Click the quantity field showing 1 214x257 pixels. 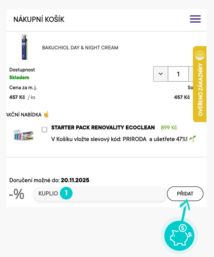pyautogui.click(x=178, y=74)
